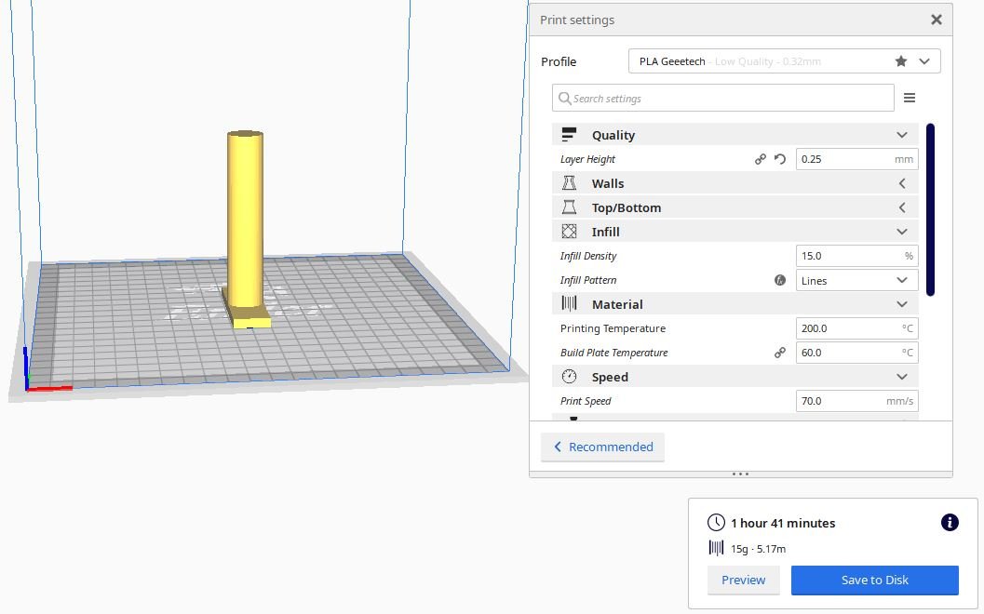The height and width of the screenshot is (614, 984).
Task: Focus the Search settings field
Action: [723, 98]
